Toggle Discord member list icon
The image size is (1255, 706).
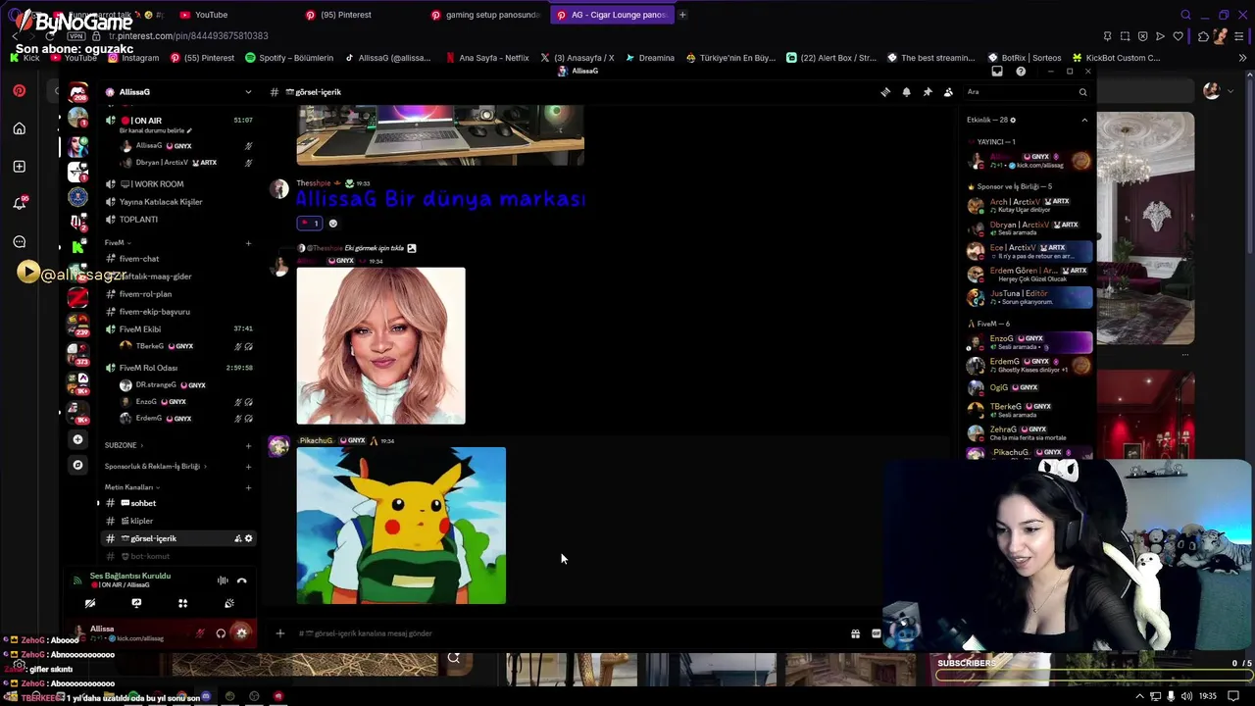point(948,92)
